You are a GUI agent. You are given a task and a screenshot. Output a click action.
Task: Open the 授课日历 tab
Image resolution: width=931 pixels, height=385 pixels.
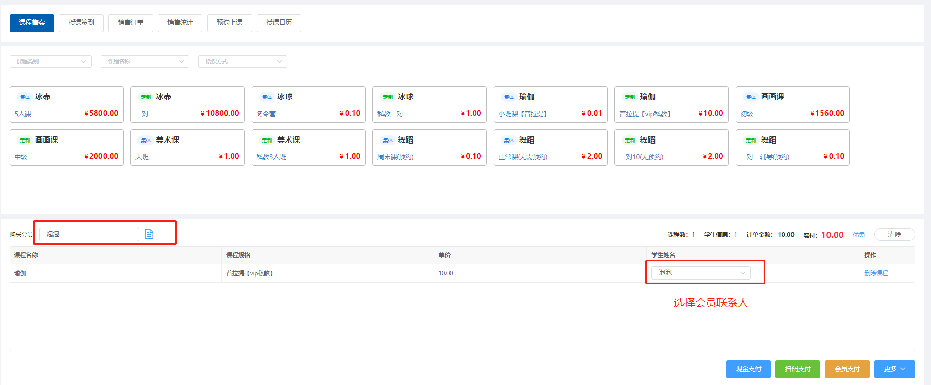point(279,23)
